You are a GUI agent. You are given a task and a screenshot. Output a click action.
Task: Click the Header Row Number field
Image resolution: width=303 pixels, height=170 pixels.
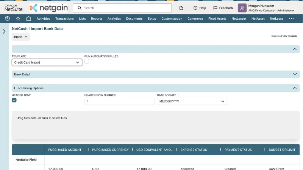click(x=119, y=101)
